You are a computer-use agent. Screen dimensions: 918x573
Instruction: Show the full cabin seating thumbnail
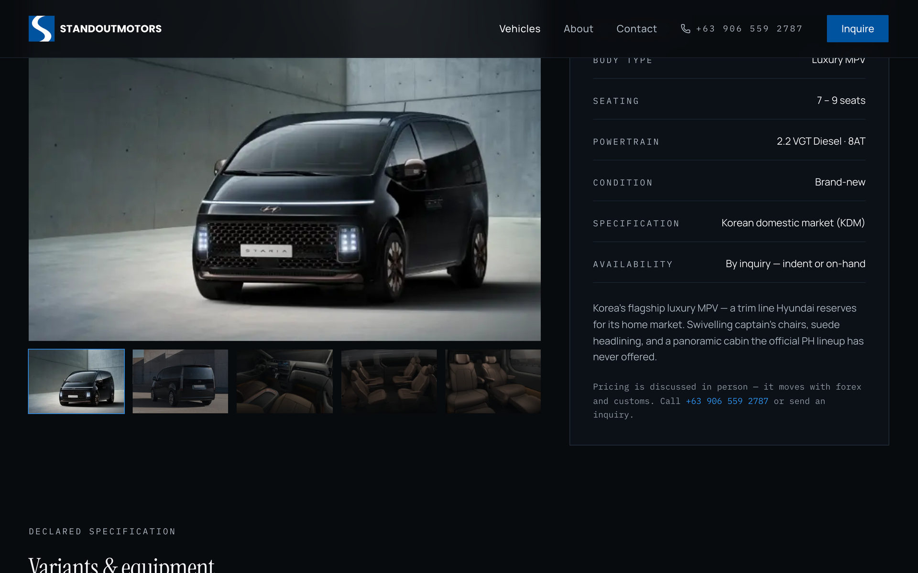click(x=389, y=381)
